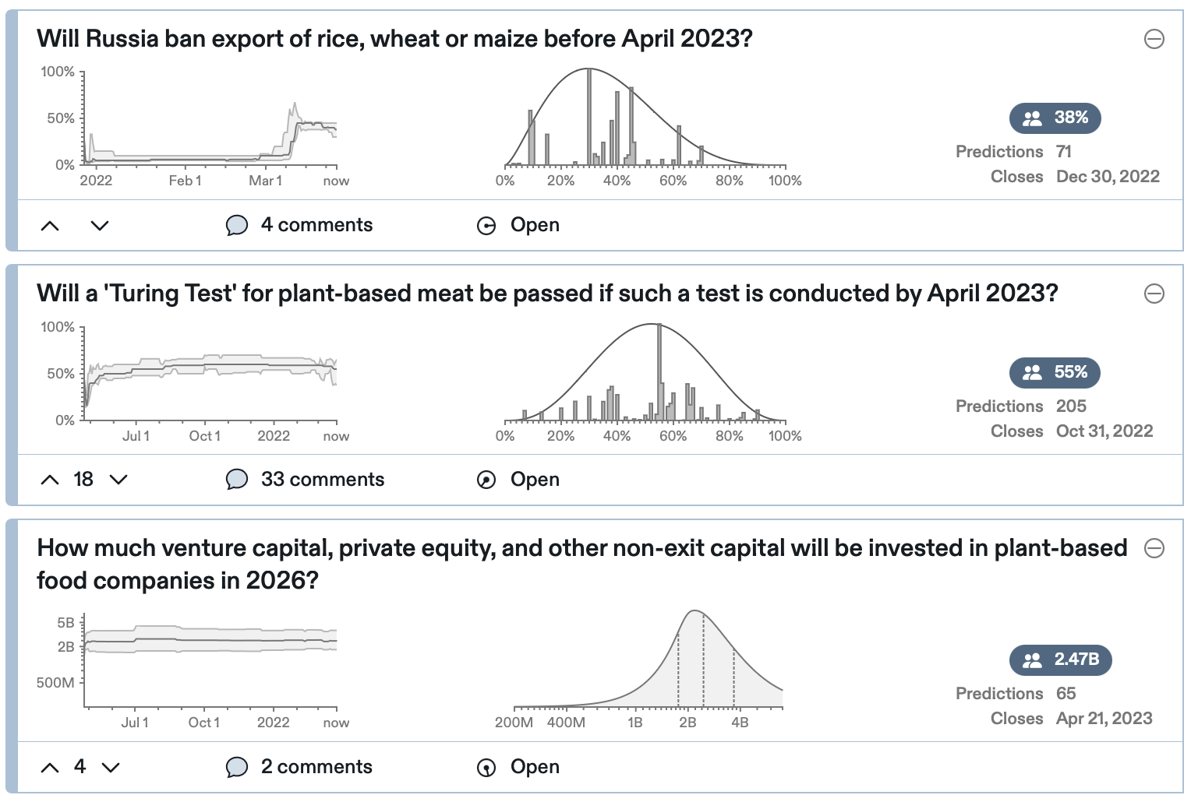The image size is (1191, 802).
Task: Collapse the Russia export ban question card
Action: [1154, 39]
